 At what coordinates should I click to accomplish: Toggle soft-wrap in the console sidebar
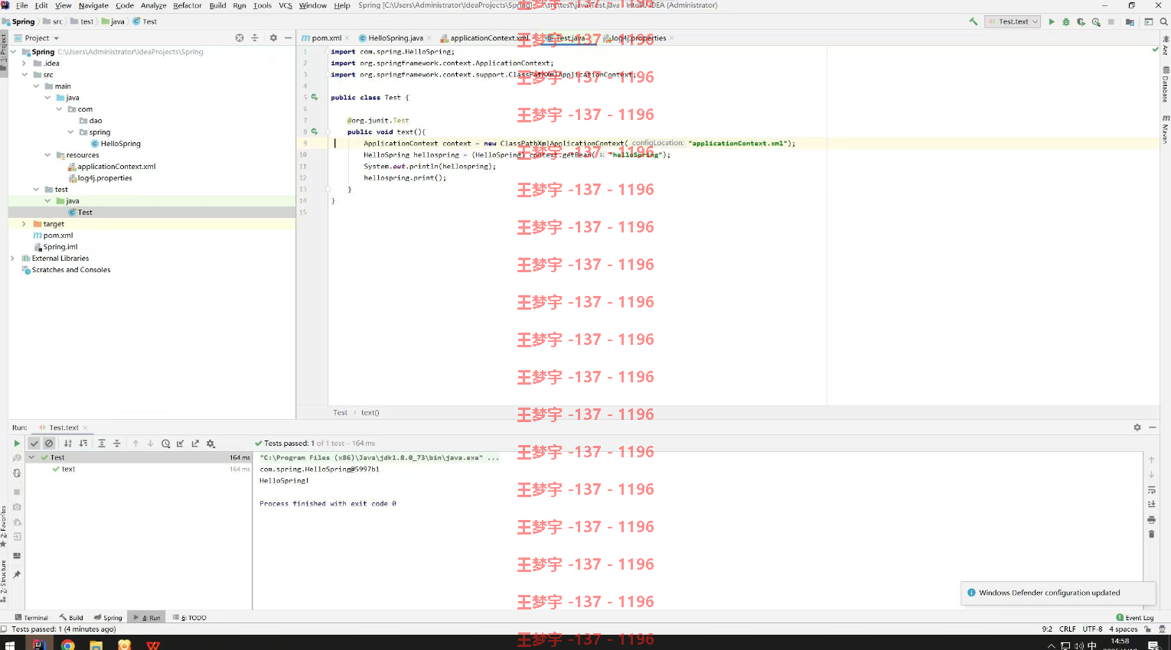tap(1151, 489)
